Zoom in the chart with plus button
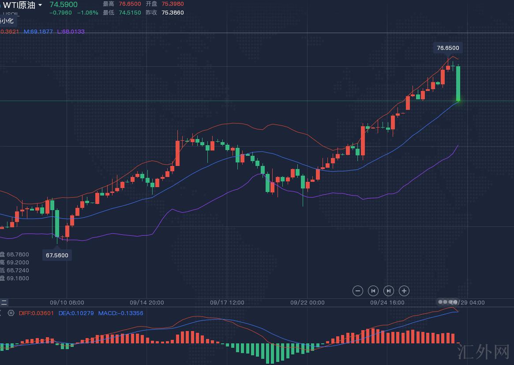Viewport: 514px width, 365px height. 404,290
